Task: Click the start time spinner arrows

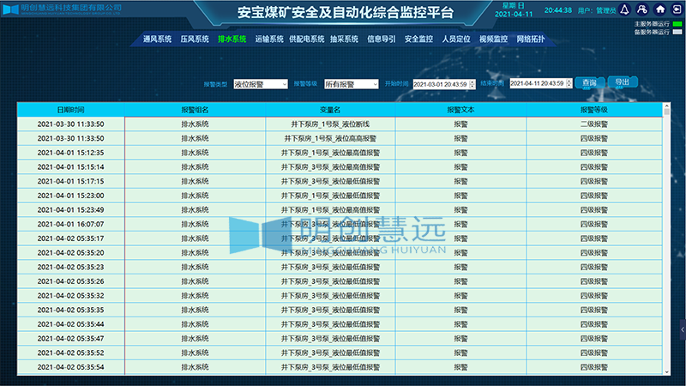Action: point(471,84)
